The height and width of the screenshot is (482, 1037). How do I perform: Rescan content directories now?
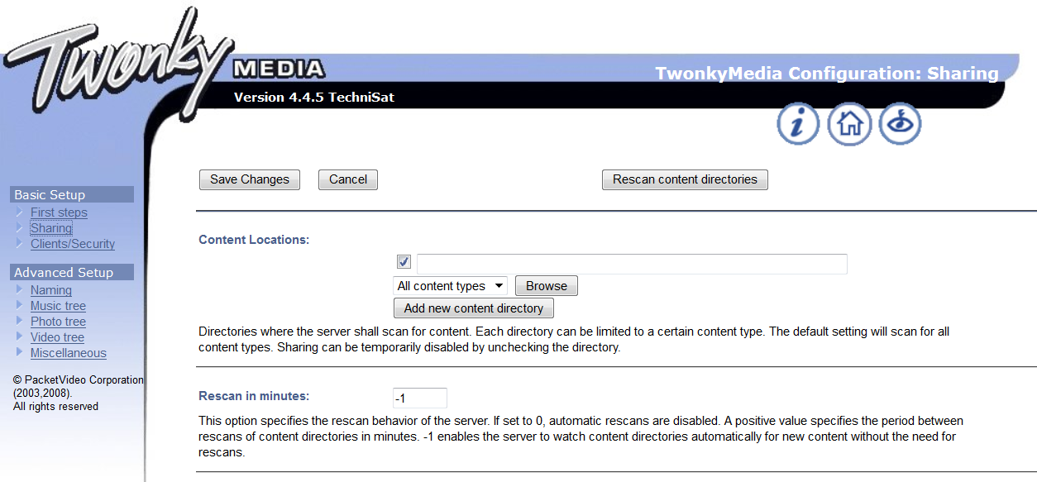[x=685, y=179]
